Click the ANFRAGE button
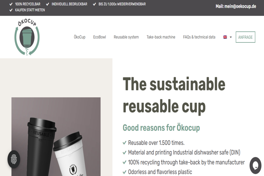 pyautogui.click(x=245, y=37)
